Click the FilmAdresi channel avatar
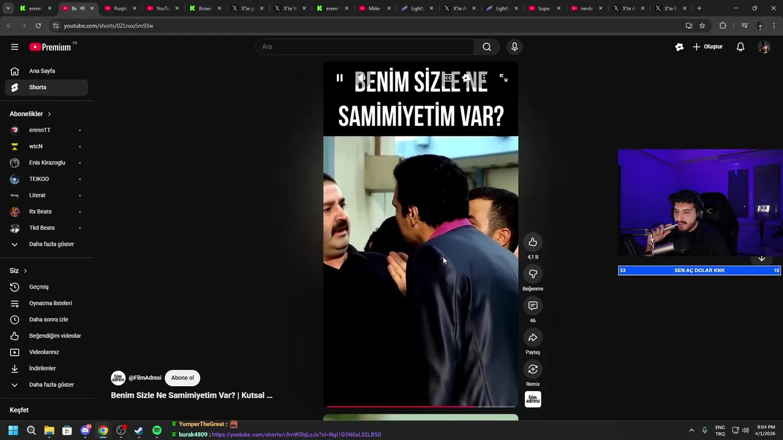This screenshot has width=783, height=440. click(118, 378)
